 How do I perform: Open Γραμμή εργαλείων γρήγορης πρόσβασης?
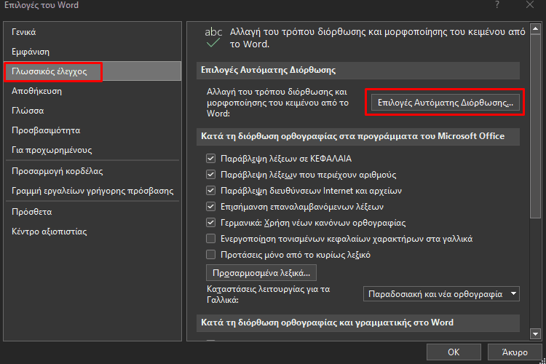coord(93,191)
